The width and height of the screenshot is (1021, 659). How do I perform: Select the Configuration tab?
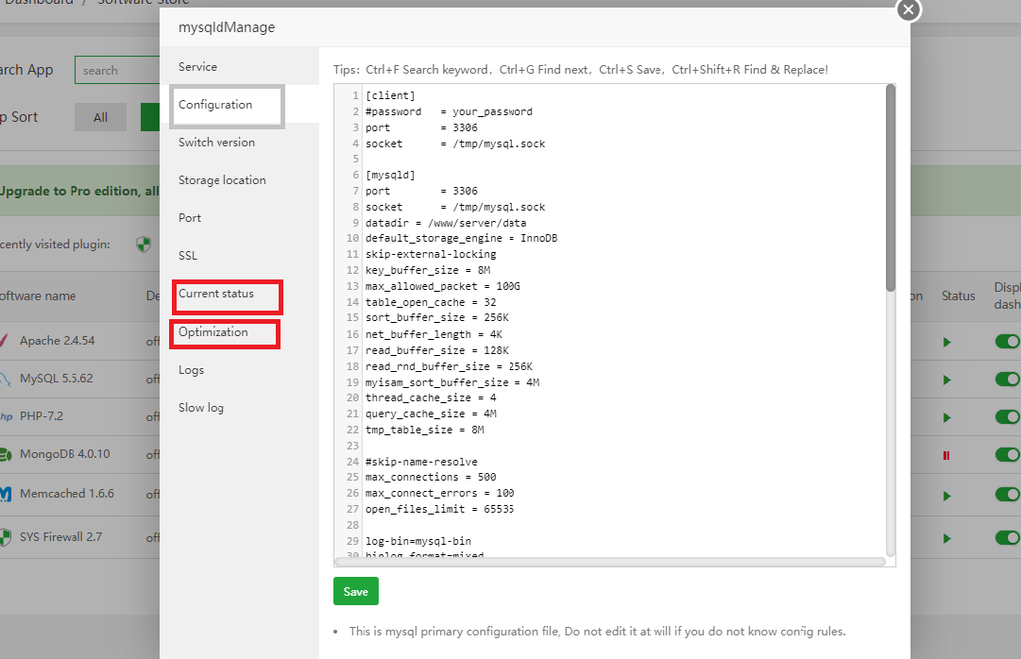coord(215,104)
